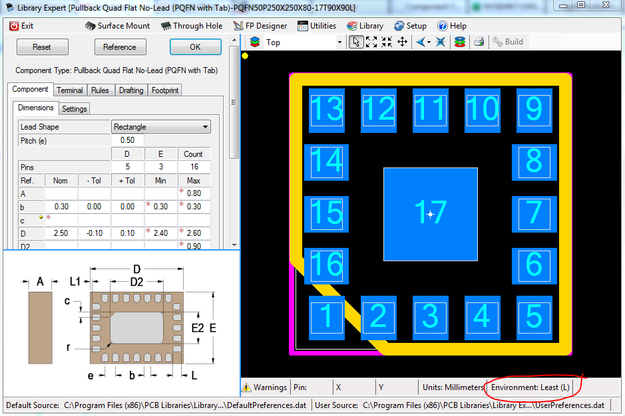Click the stacked colored discs layers icon
This screenshot has width=625, height=416.
click(459, 42)
